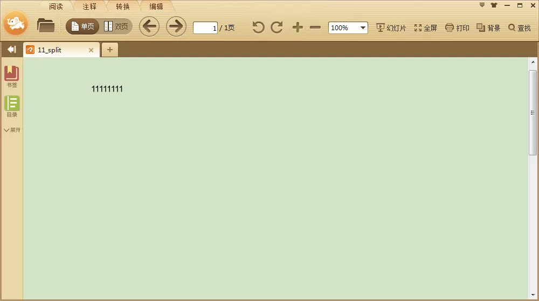This screenshot has width=539, height=301.
Task: Open the 编辑 tab
Action: point(156,6)
